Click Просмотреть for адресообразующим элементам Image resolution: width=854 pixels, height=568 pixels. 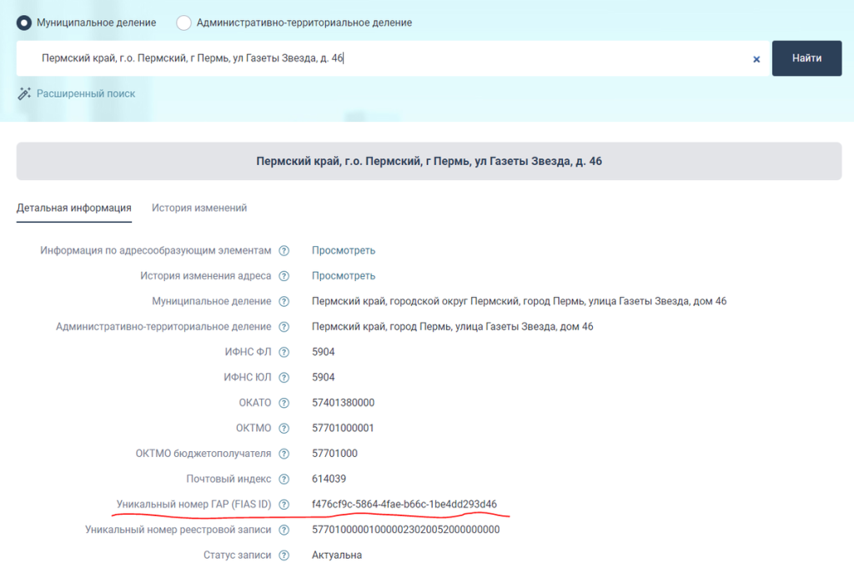[x=344, y=250]
